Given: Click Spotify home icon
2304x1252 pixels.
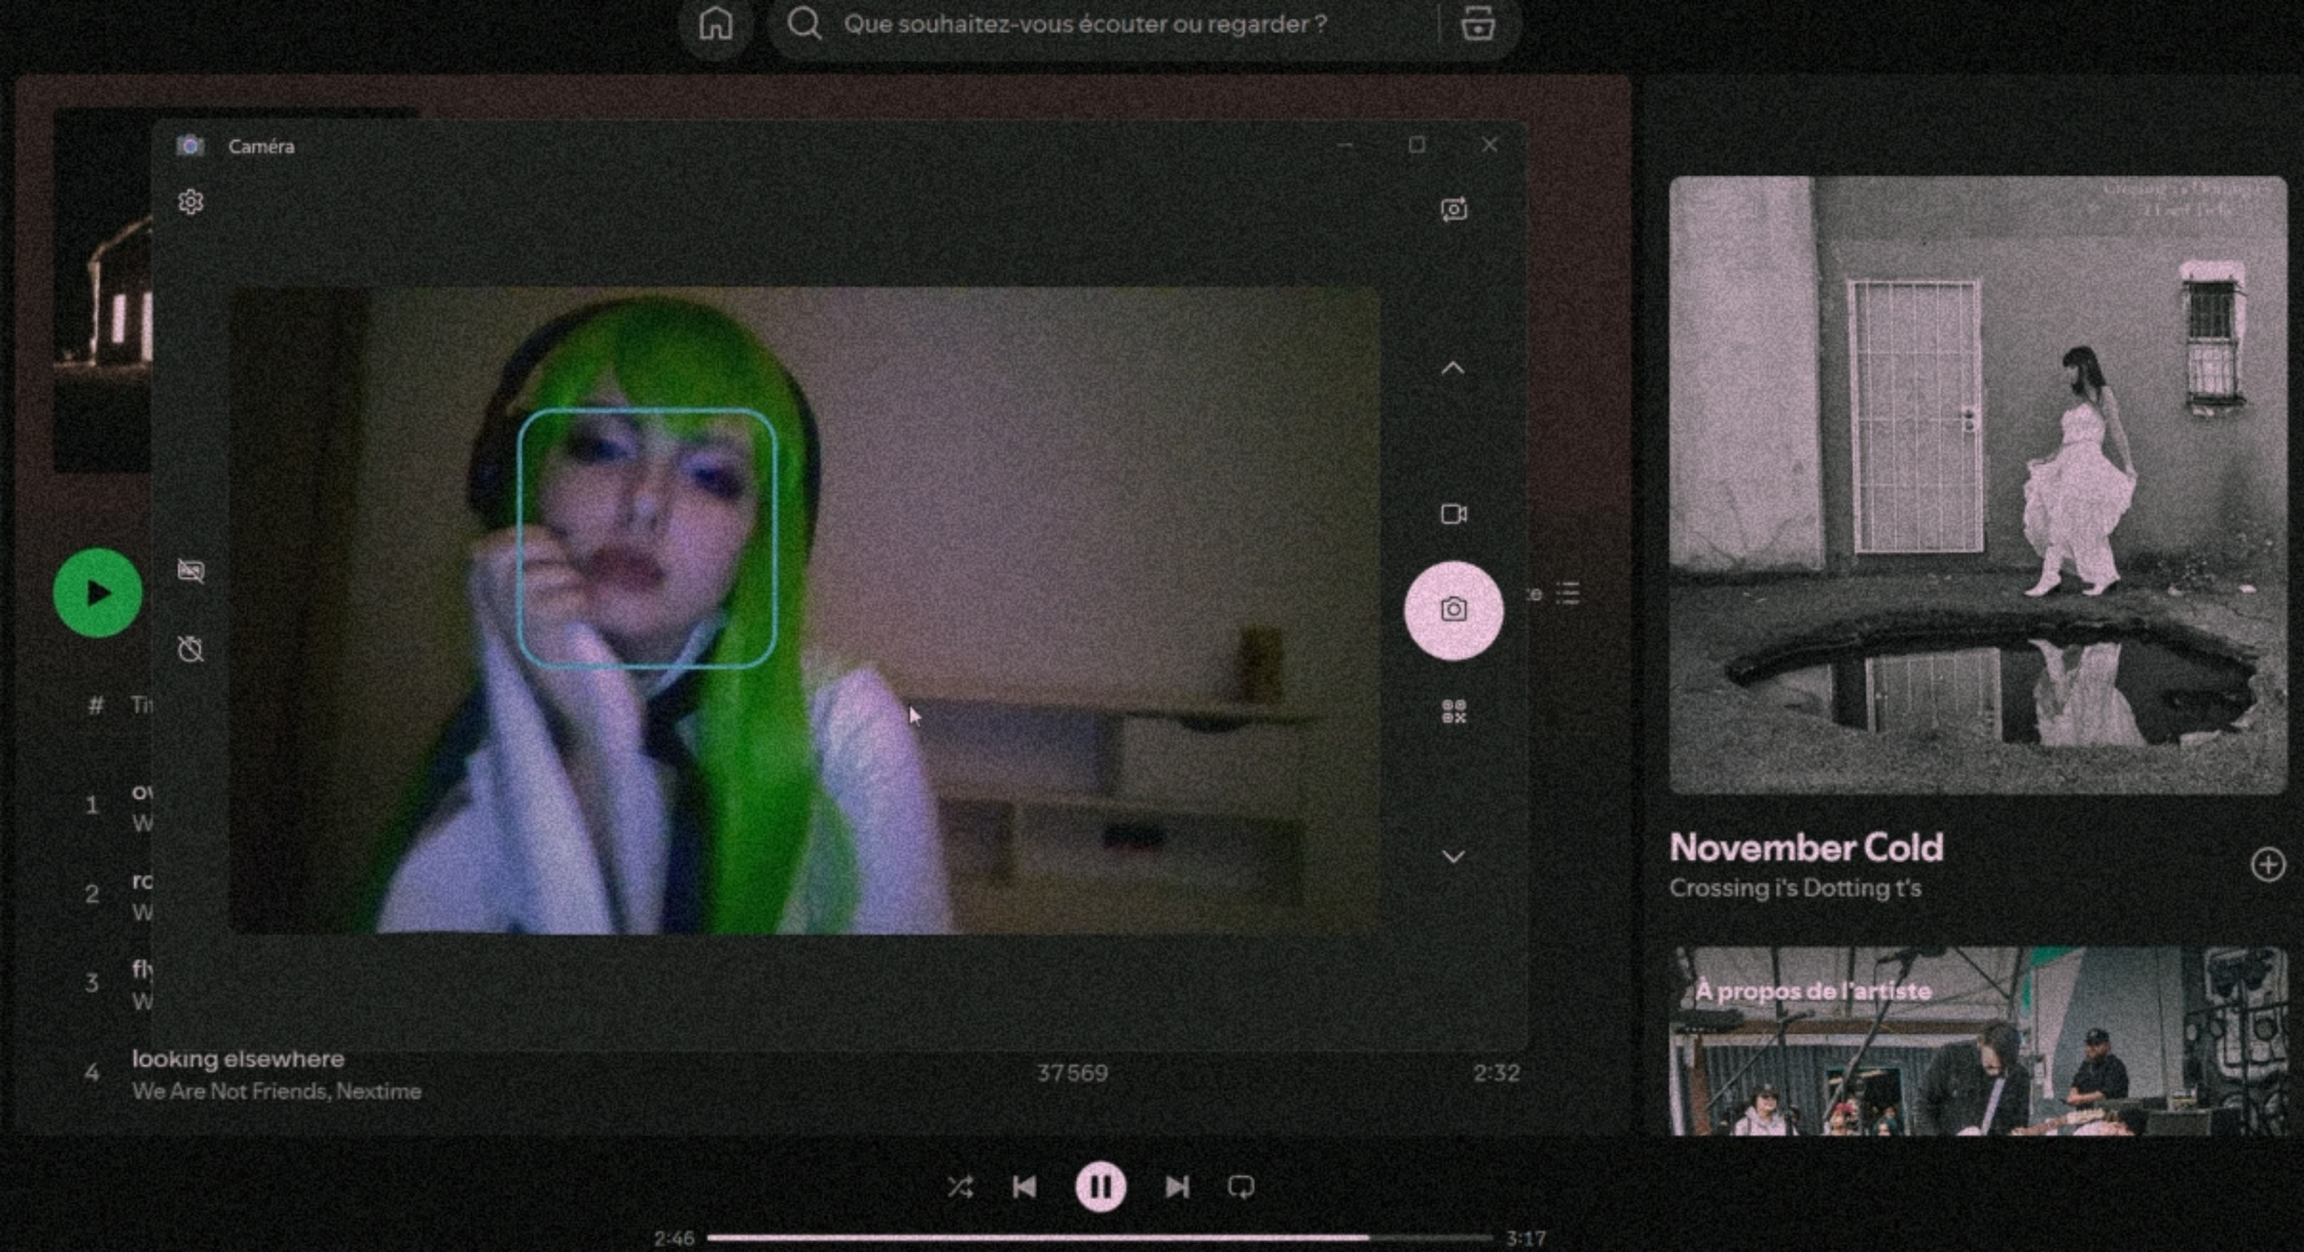Looking at the screenshot, I should [x=716, y=24].
